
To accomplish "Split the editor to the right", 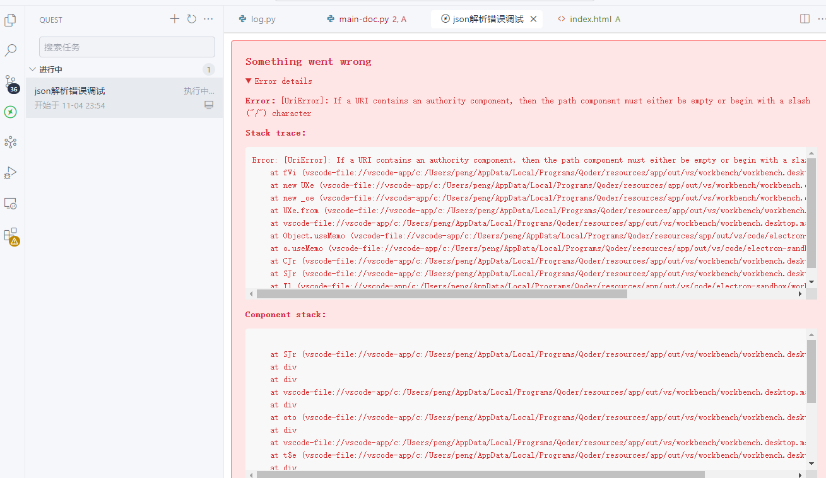I will pos(805,19).
